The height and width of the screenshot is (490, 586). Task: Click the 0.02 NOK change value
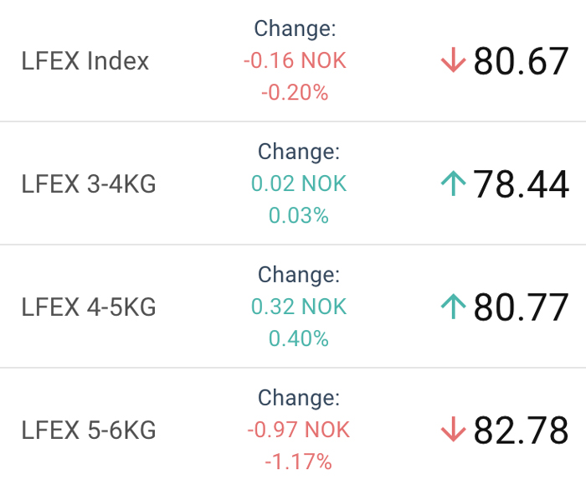(x=299, y=183)
